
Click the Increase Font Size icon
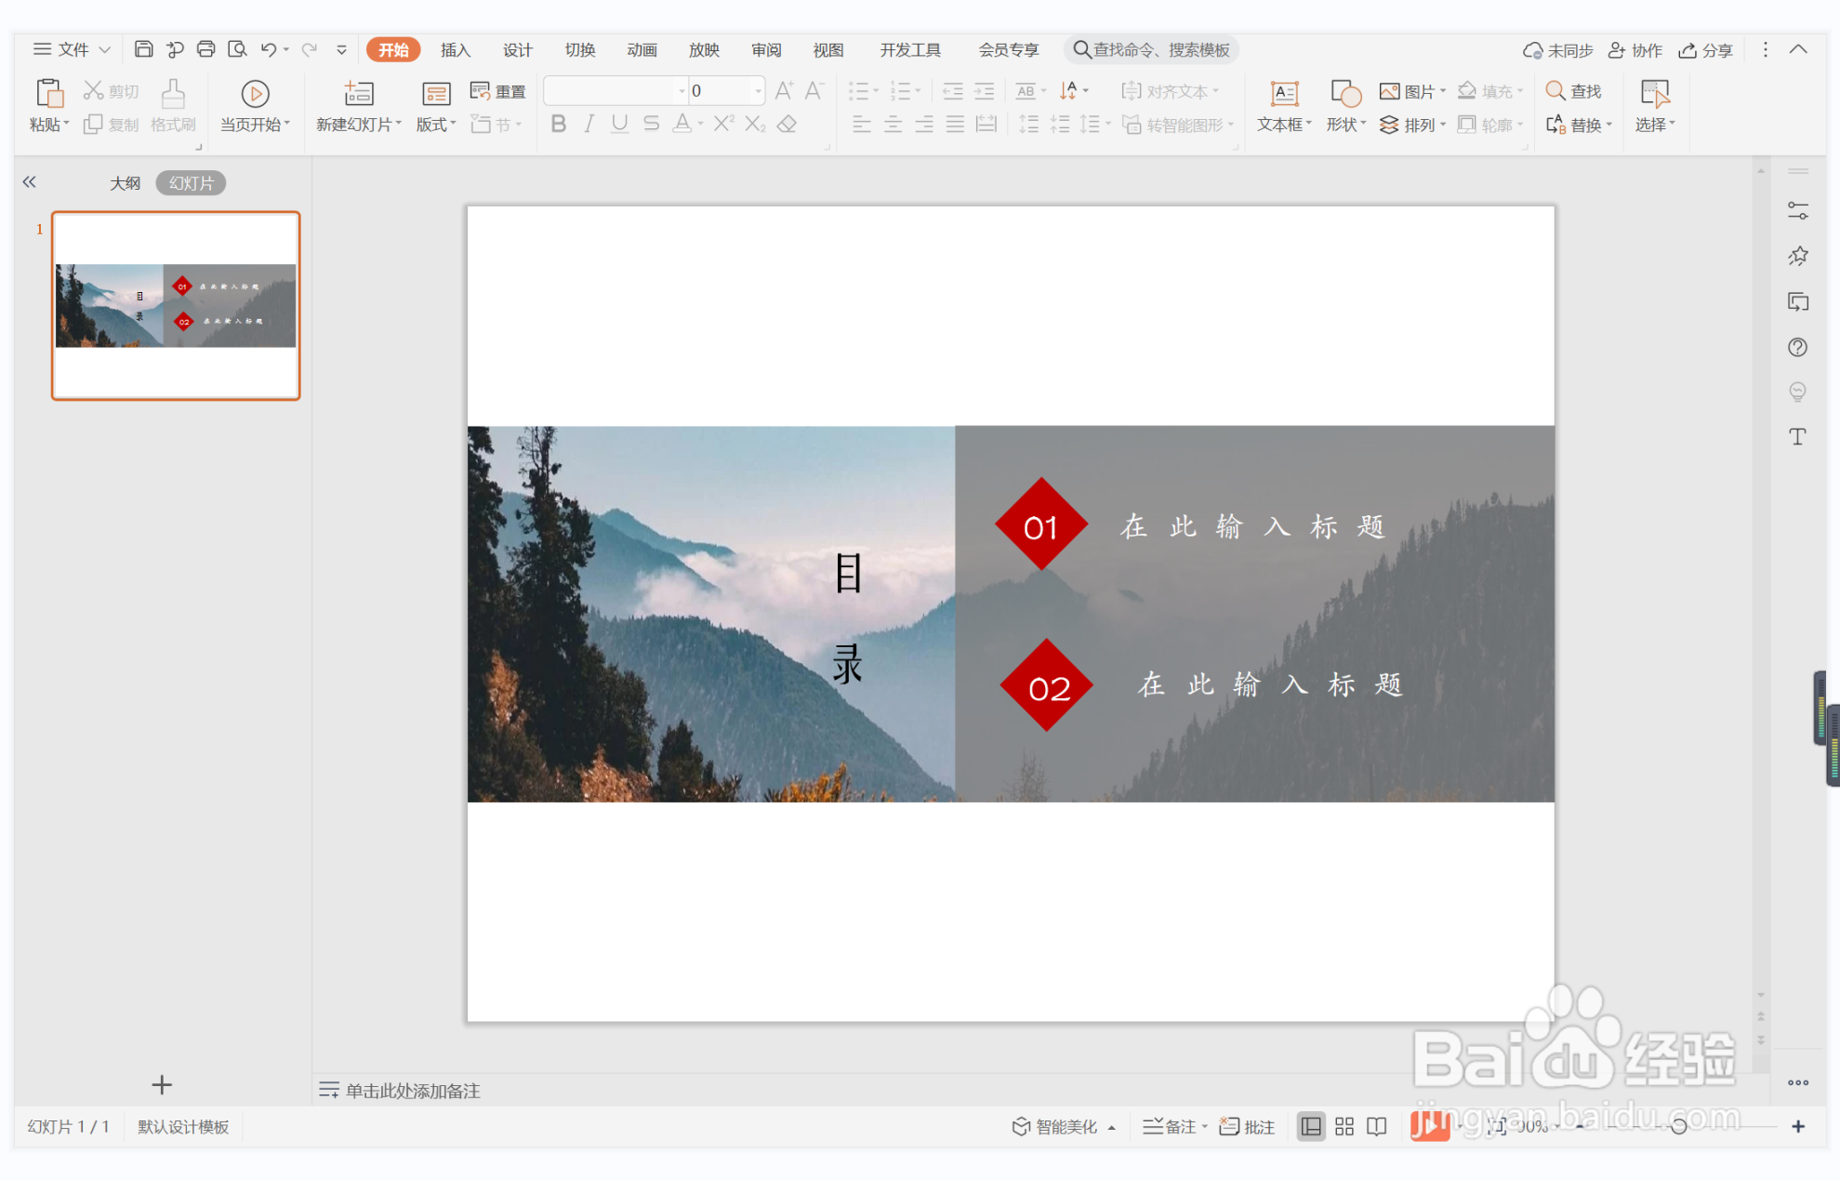click(x=784, y=90)
